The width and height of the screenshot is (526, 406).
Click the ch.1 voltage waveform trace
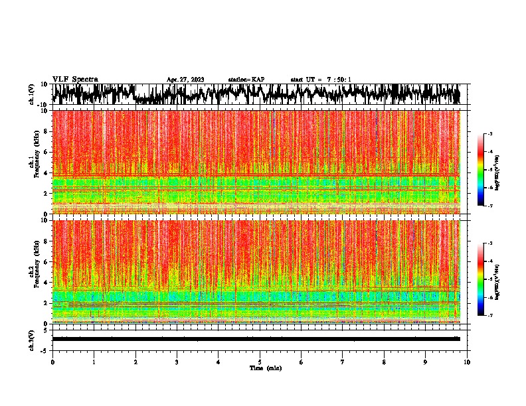click(256, 94)
